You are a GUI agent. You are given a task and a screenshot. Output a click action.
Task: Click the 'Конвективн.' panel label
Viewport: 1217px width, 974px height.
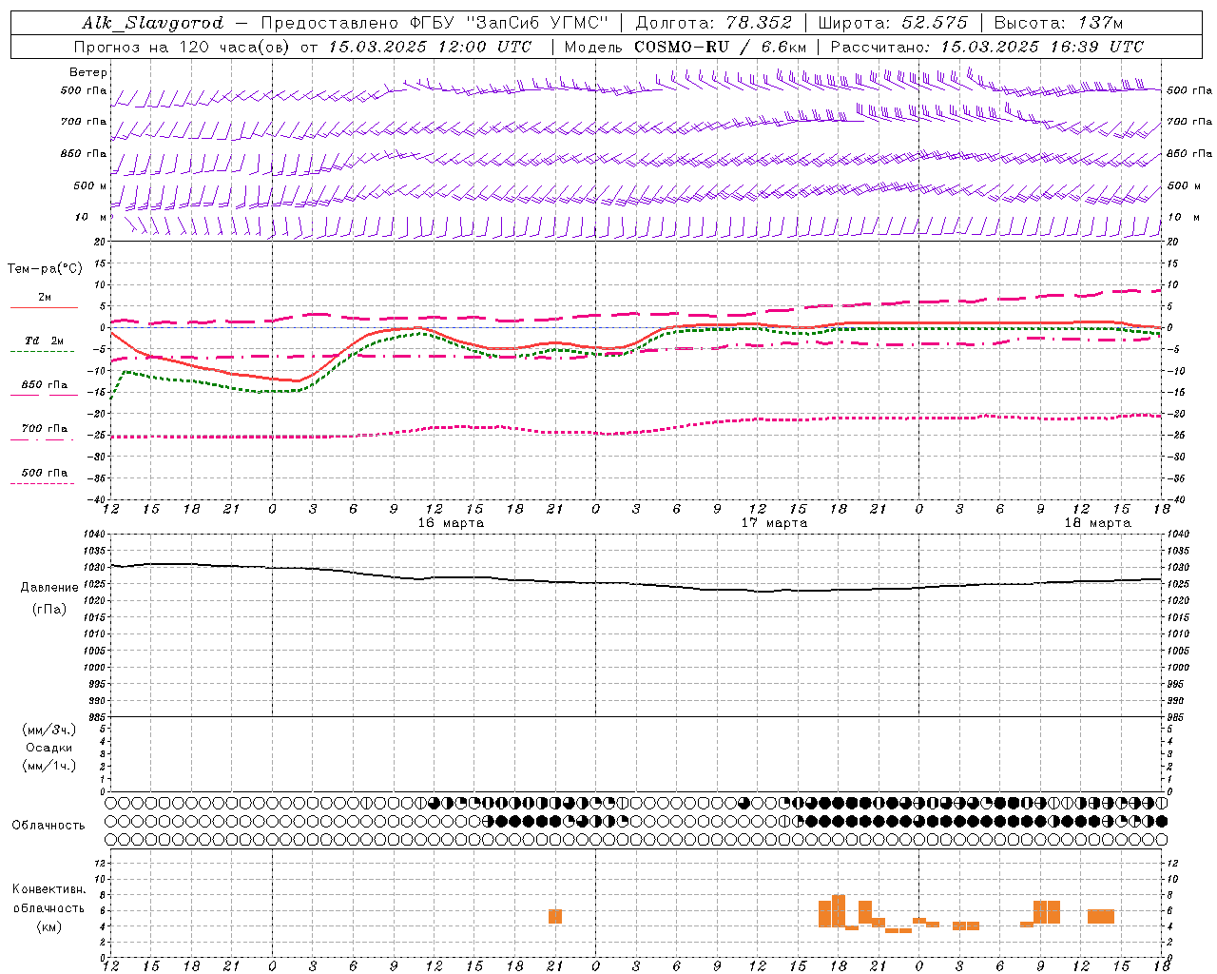[48, 889]
